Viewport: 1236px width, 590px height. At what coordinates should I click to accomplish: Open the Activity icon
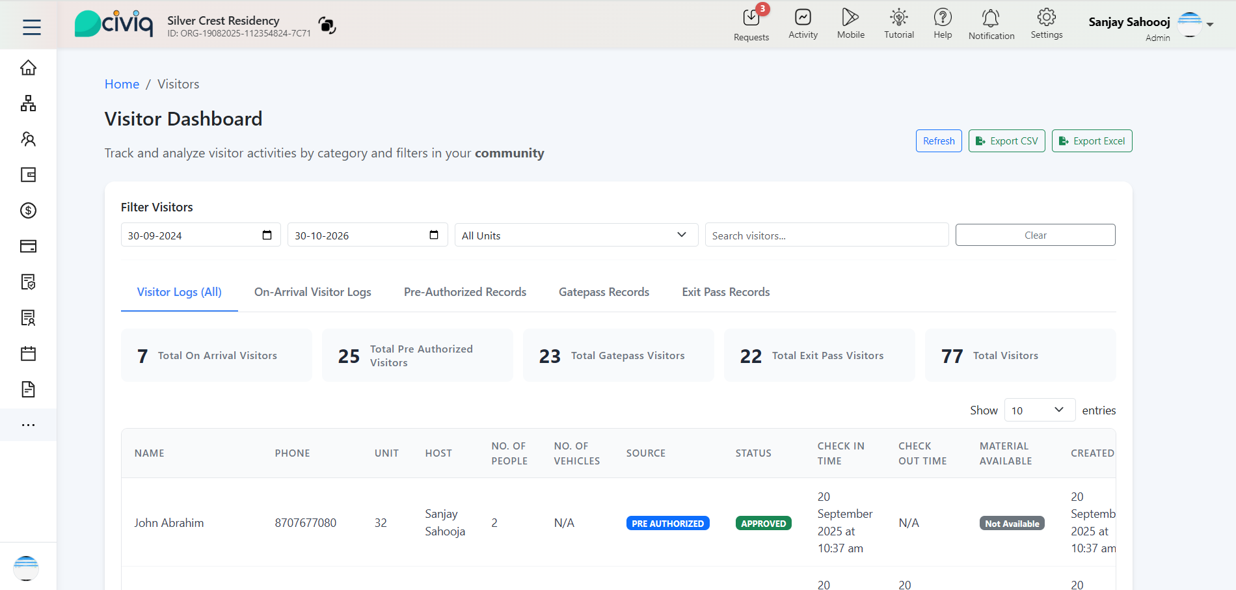click(803, 18)
